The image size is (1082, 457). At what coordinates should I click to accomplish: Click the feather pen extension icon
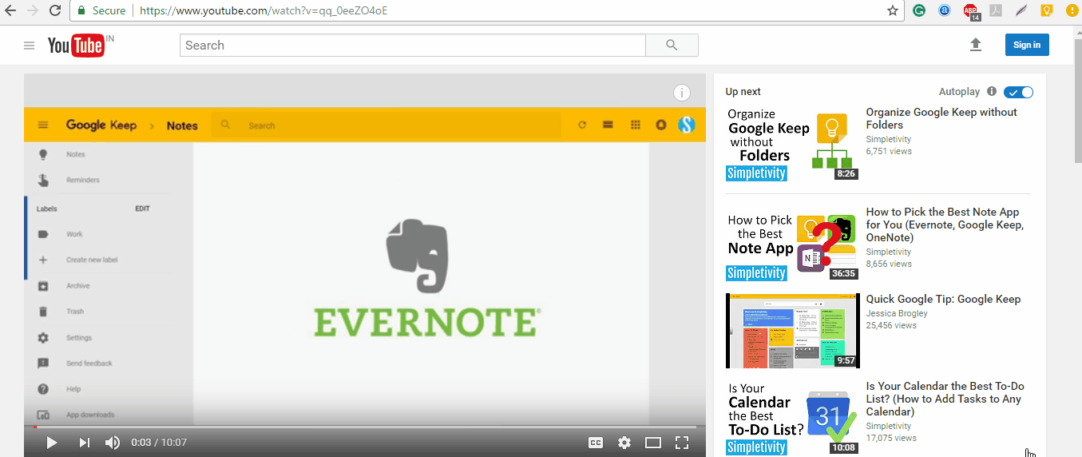1021,10
